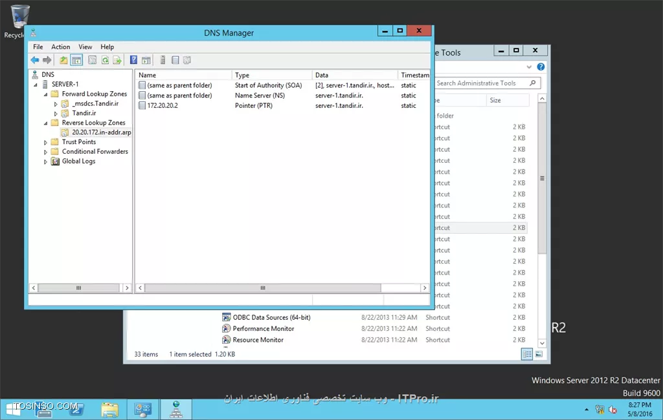Open the Action menu
The height and width of the screenshot is (420, 663).
point(60,47)
